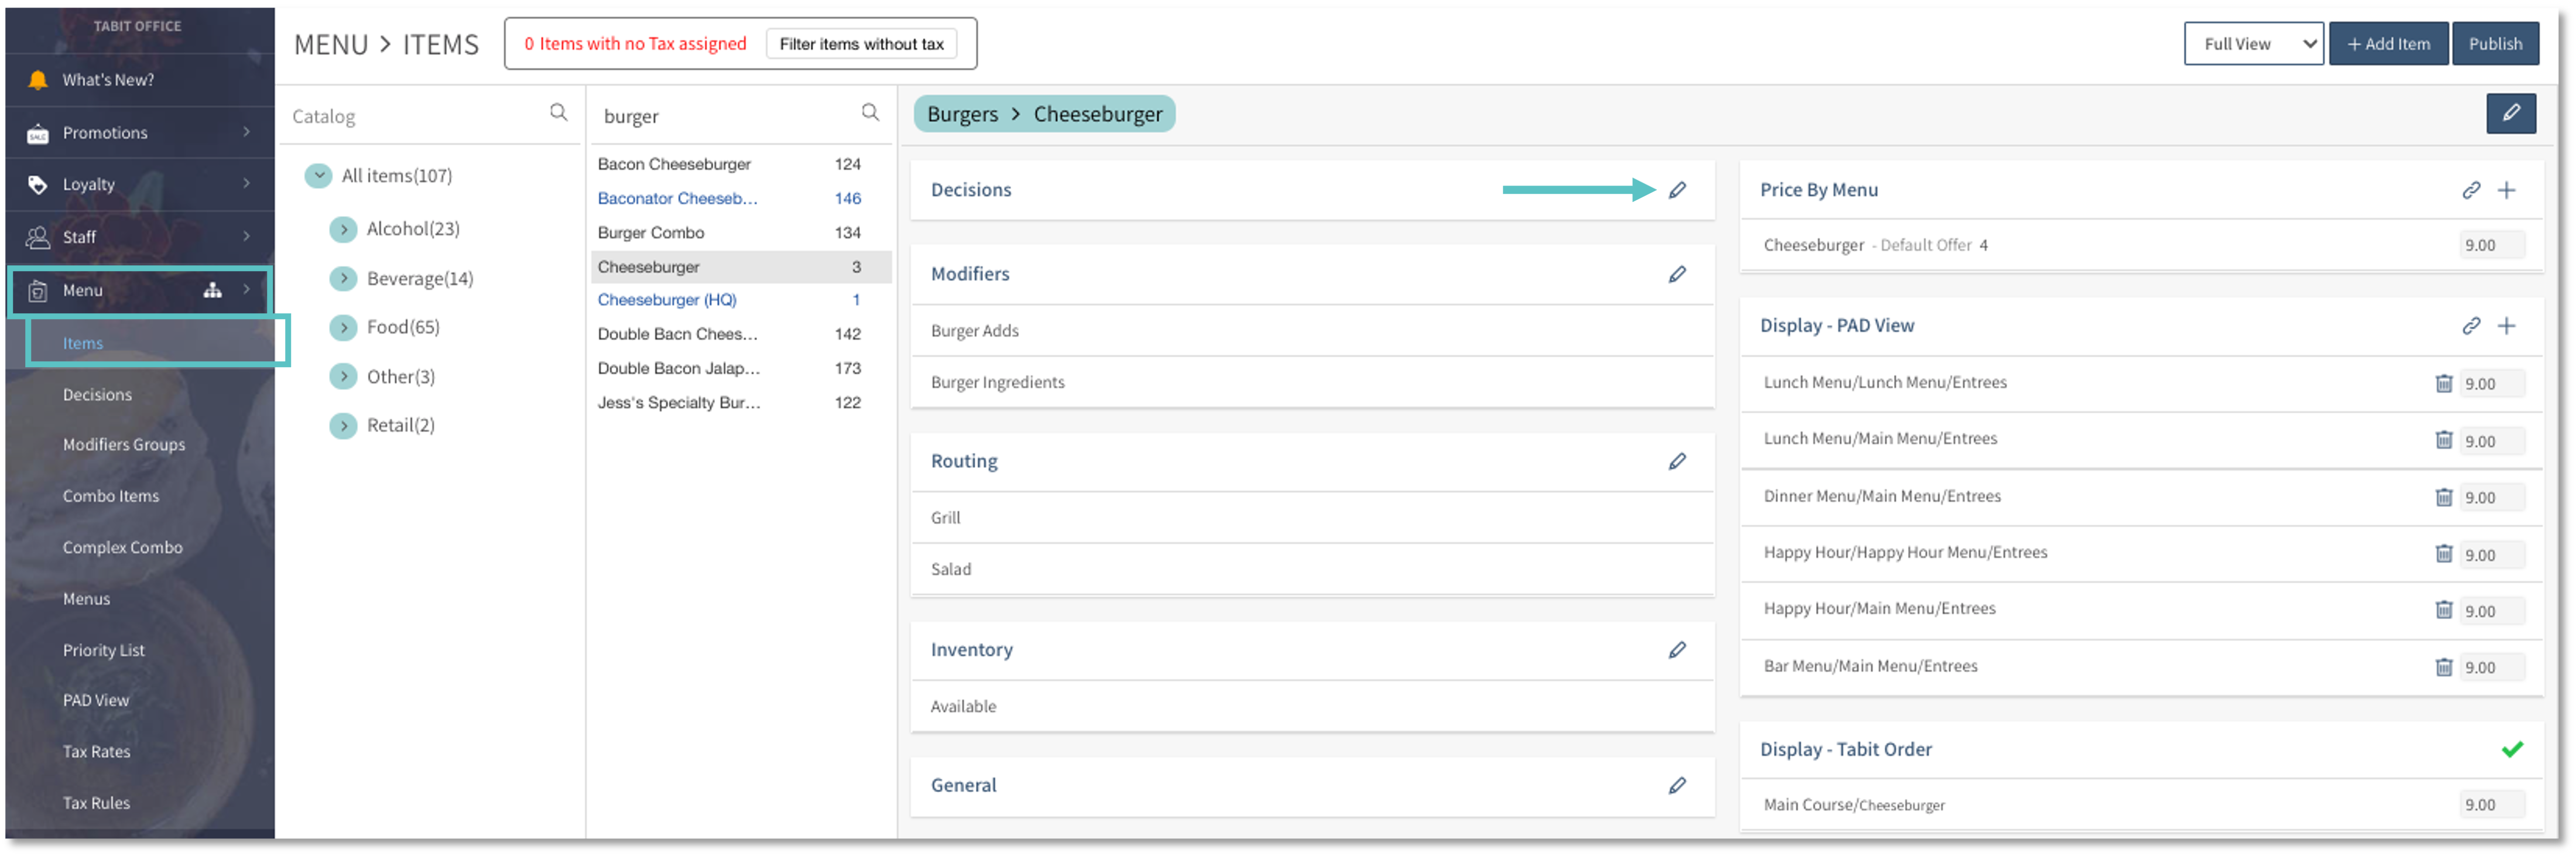
Task: Click the pencil icon beside Decisions
Action: click(1677, 190)
